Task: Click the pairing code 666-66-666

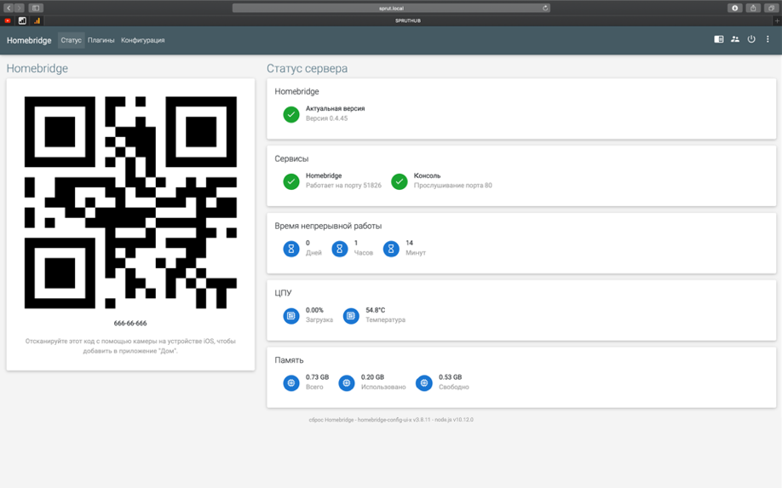Action: 130,323
